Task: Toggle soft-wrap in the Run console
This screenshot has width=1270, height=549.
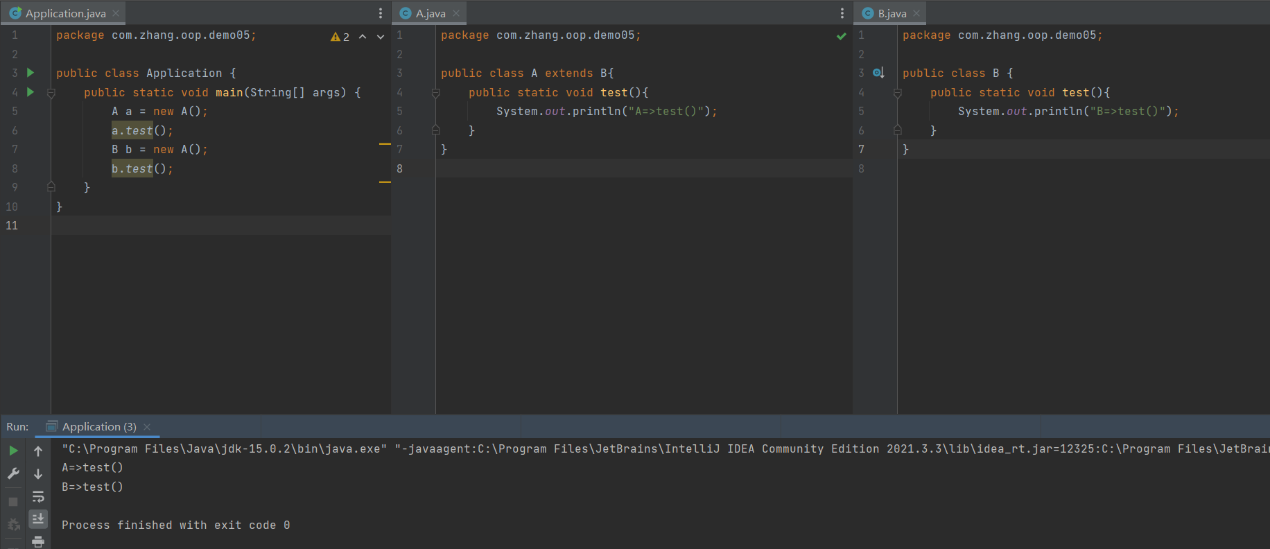Action: [x=38, y=497]
